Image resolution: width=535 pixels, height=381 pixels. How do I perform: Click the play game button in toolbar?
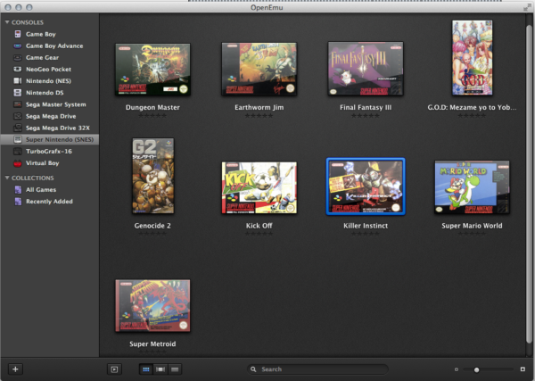pyautogui.click(x=114, y=369)
